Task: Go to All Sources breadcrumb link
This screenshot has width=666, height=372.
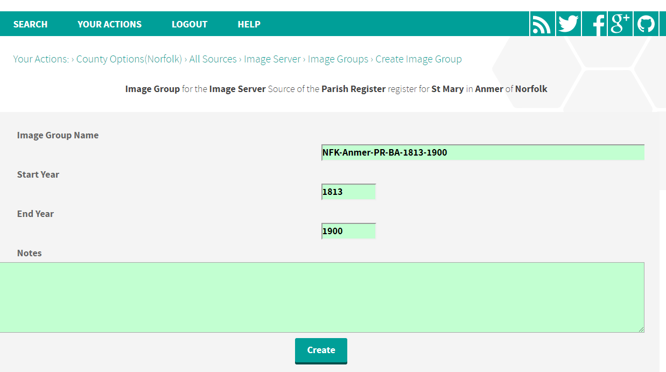Action: pos(213,59)
